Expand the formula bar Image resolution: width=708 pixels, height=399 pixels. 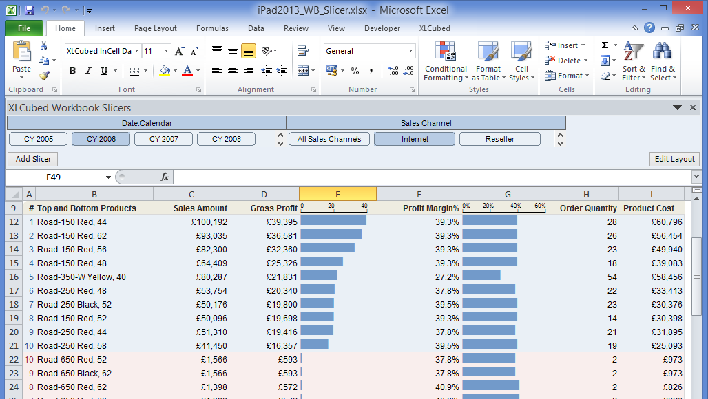[x=696, y=177]
